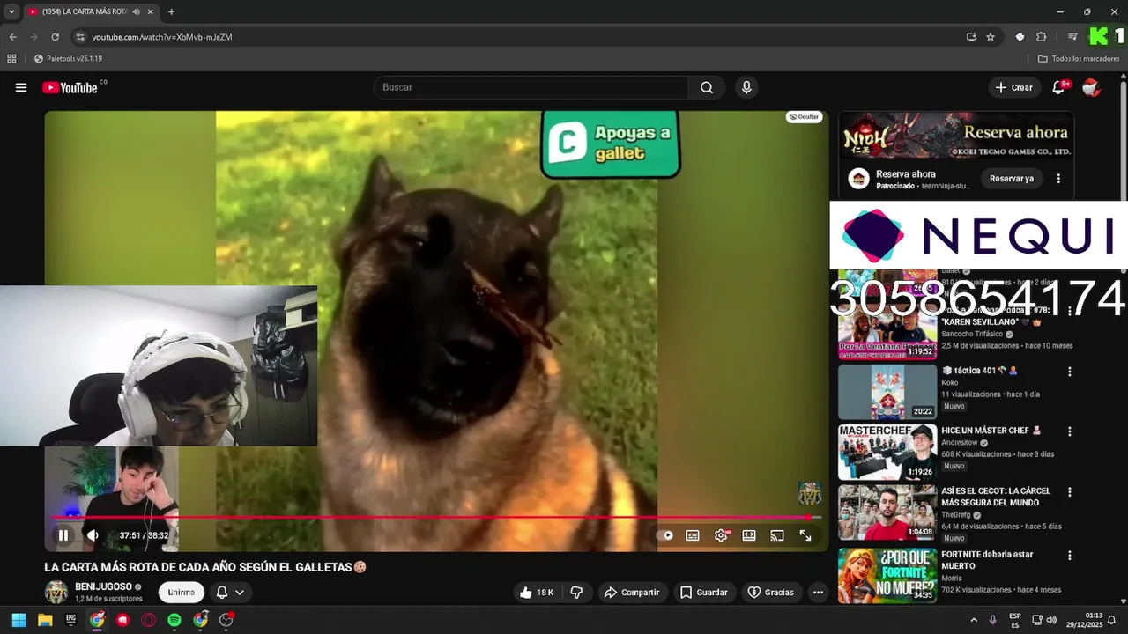The height and width of the screenshot is (634, 1128).
Task: Open the BENIJUGOSO channel name link
Action: point(103,586)
